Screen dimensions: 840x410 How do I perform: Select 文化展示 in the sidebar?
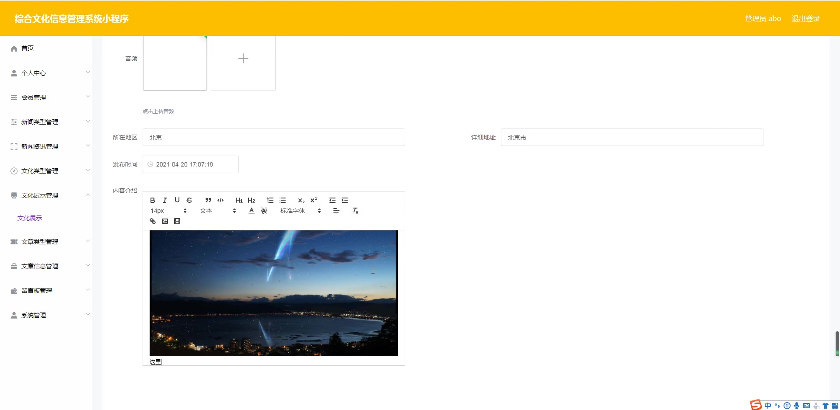click(29, 218)
